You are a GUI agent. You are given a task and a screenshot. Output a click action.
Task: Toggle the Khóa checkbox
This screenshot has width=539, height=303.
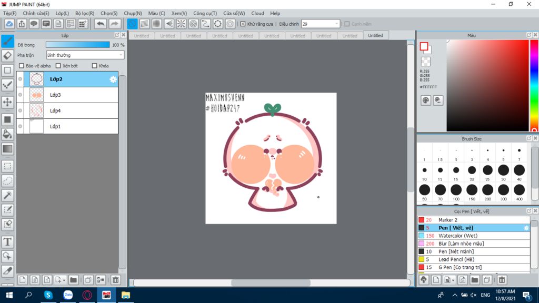tap(95, 66)
